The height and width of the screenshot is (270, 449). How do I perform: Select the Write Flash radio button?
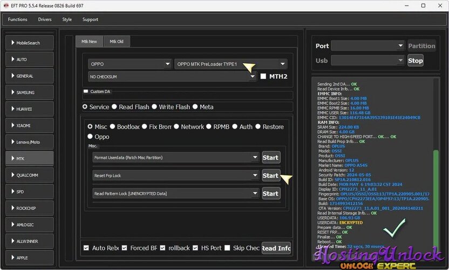tap(154, 106)
